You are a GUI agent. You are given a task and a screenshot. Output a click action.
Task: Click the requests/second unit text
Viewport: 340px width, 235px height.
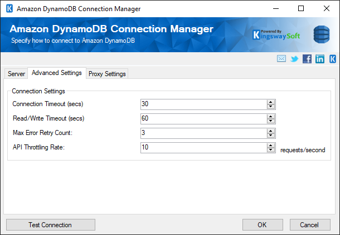(303, 150)
